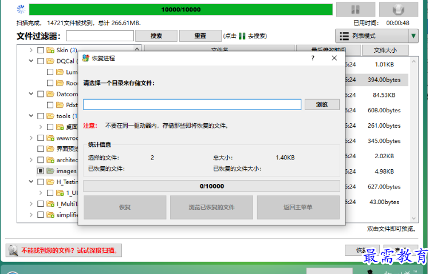Check the DQCal folder checkbox
This screenshot has height=274, width=433.
tap(41, 61)
